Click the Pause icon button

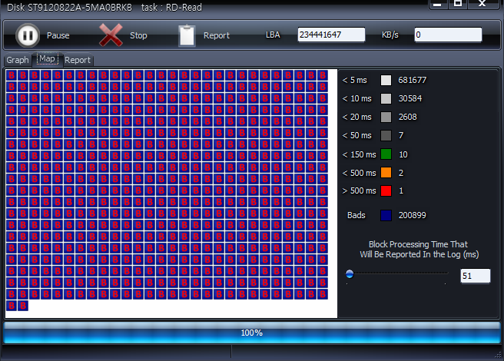[x=28, y=35]
